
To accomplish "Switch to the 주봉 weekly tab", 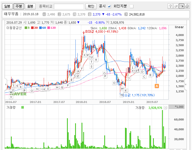I will (19, 6).
